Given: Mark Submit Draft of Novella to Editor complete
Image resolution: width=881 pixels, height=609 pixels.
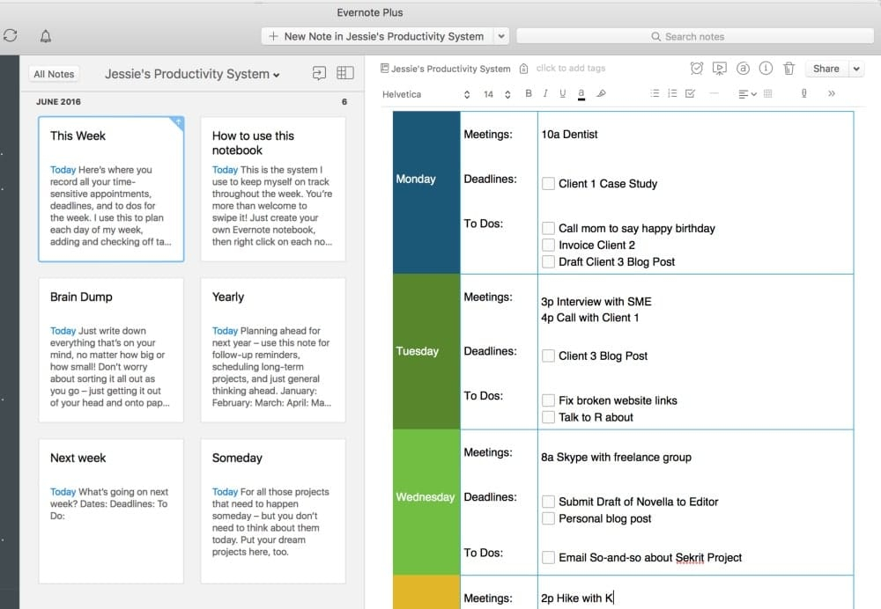Looking at the screenshot, I should (x=548, y=502).
